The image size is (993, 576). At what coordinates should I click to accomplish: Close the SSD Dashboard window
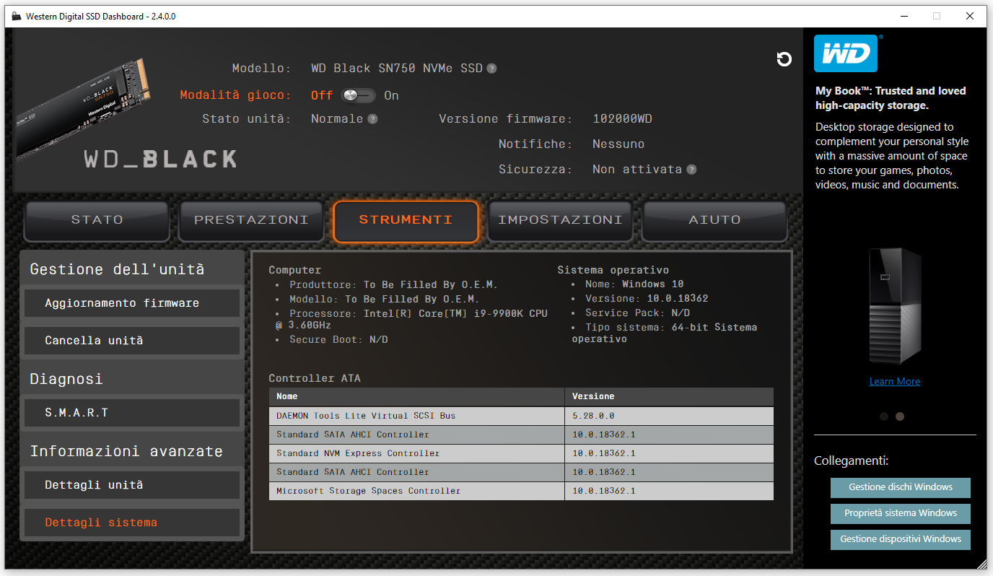(x=970, y=16)
